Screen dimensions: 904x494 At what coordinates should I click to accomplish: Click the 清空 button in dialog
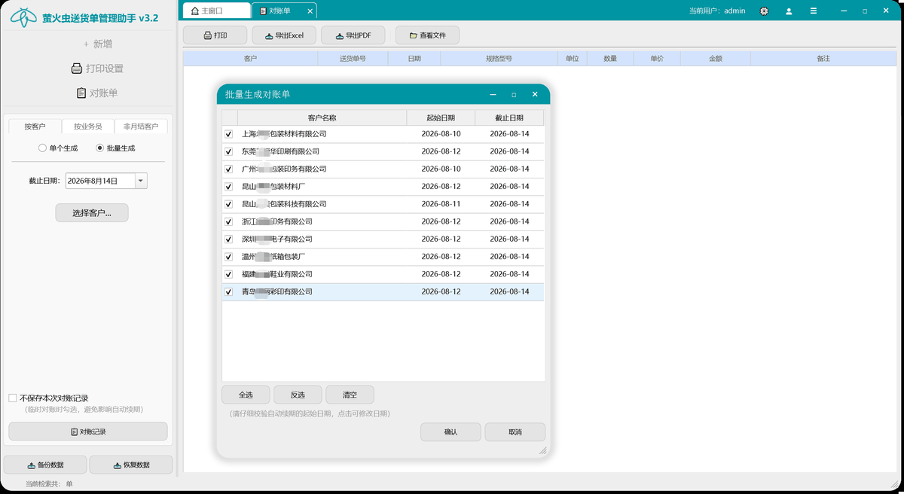350,395
